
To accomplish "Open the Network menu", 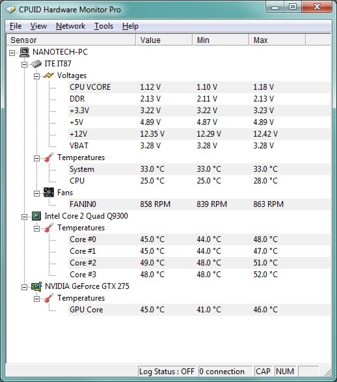I will [x=70, y=26].
